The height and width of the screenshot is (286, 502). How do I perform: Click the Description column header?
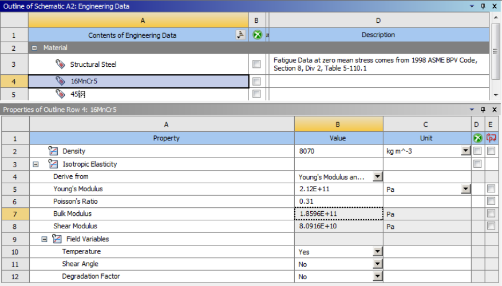(378, 35)
